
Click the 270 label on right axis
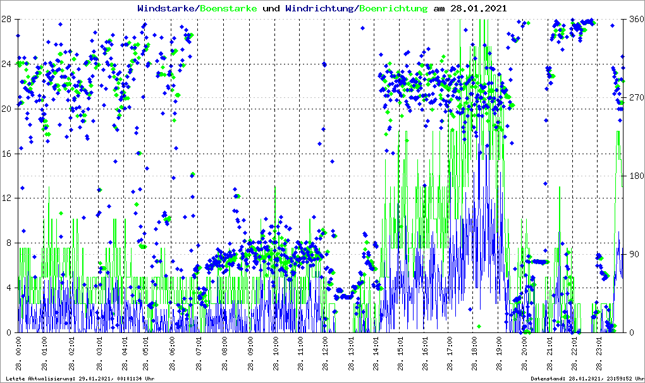(634, 98)
